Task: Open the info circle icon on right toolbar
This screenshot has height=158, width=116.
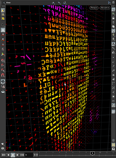Action: 113,140
